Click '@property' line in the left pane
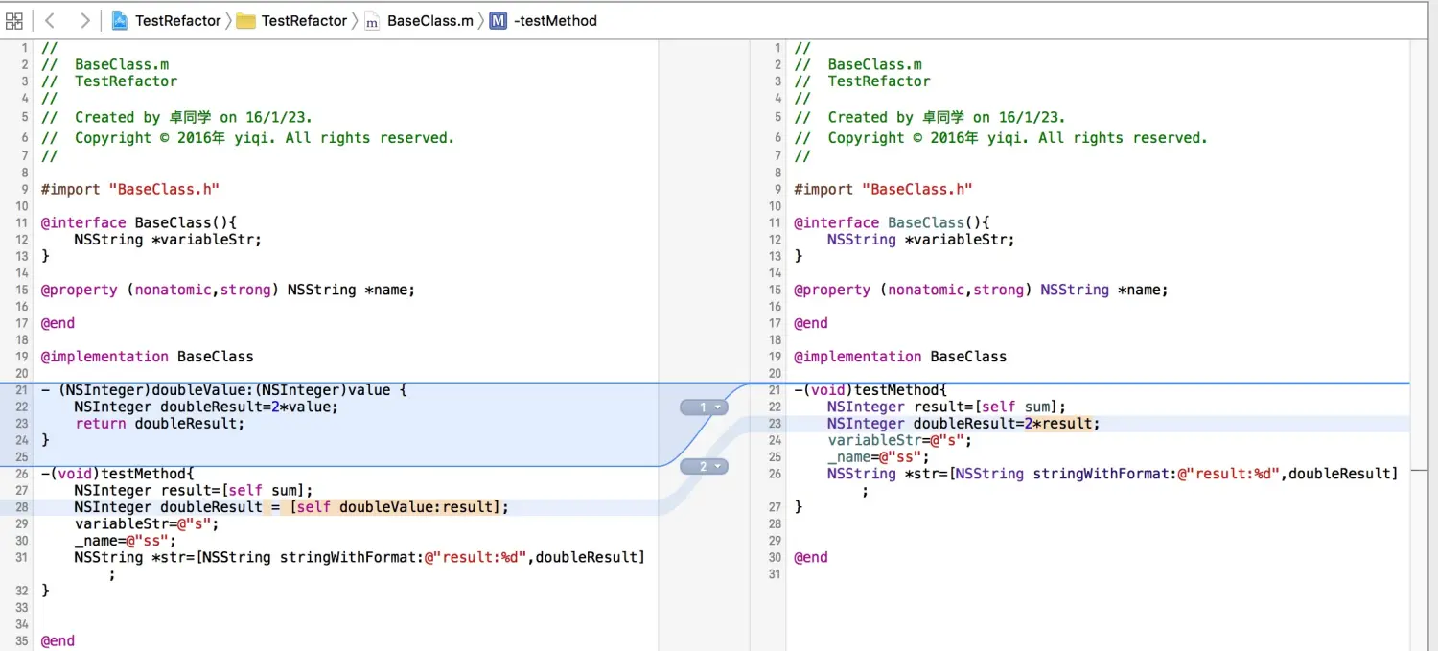Image resolution: width=1438 pixels, height=651 pixels. click(x=228, y=290)
